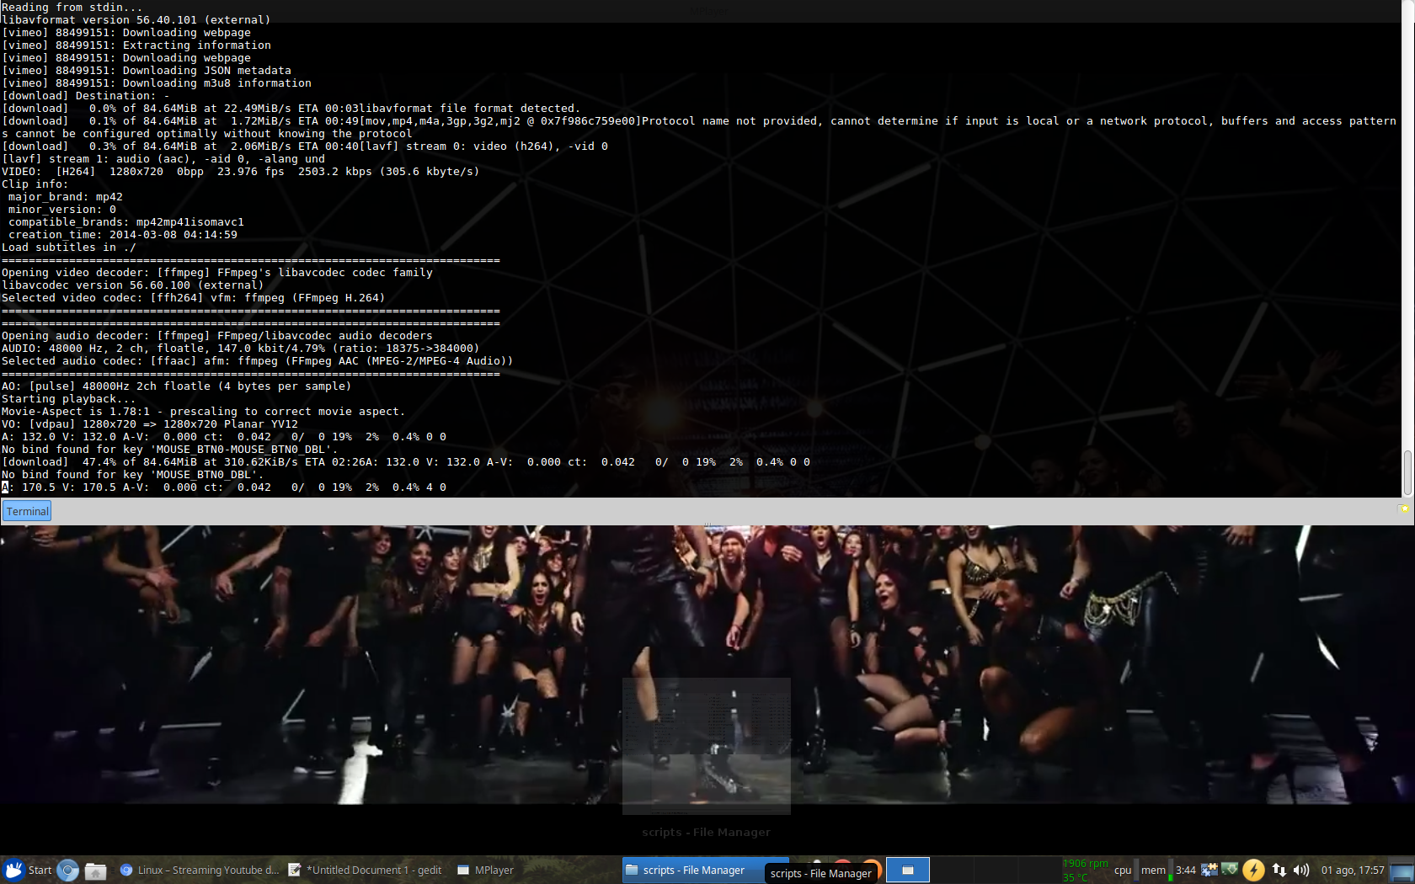
Task: Click the '[download] Destination: -' line
Action: 86,96
